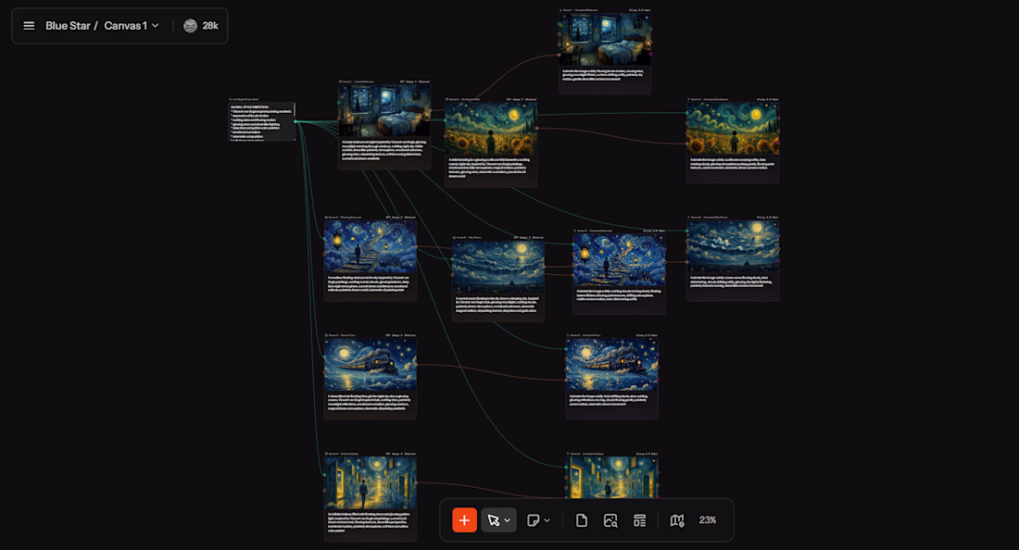Open the hamburger main menu
The width and height of the screenshot is (1019, 550).
[x=29, y=26]
